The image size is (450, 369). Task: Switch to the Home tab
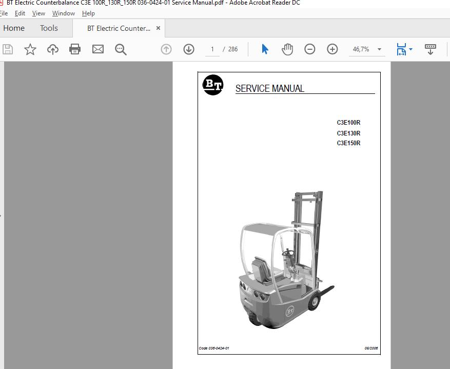coord(14,28)
